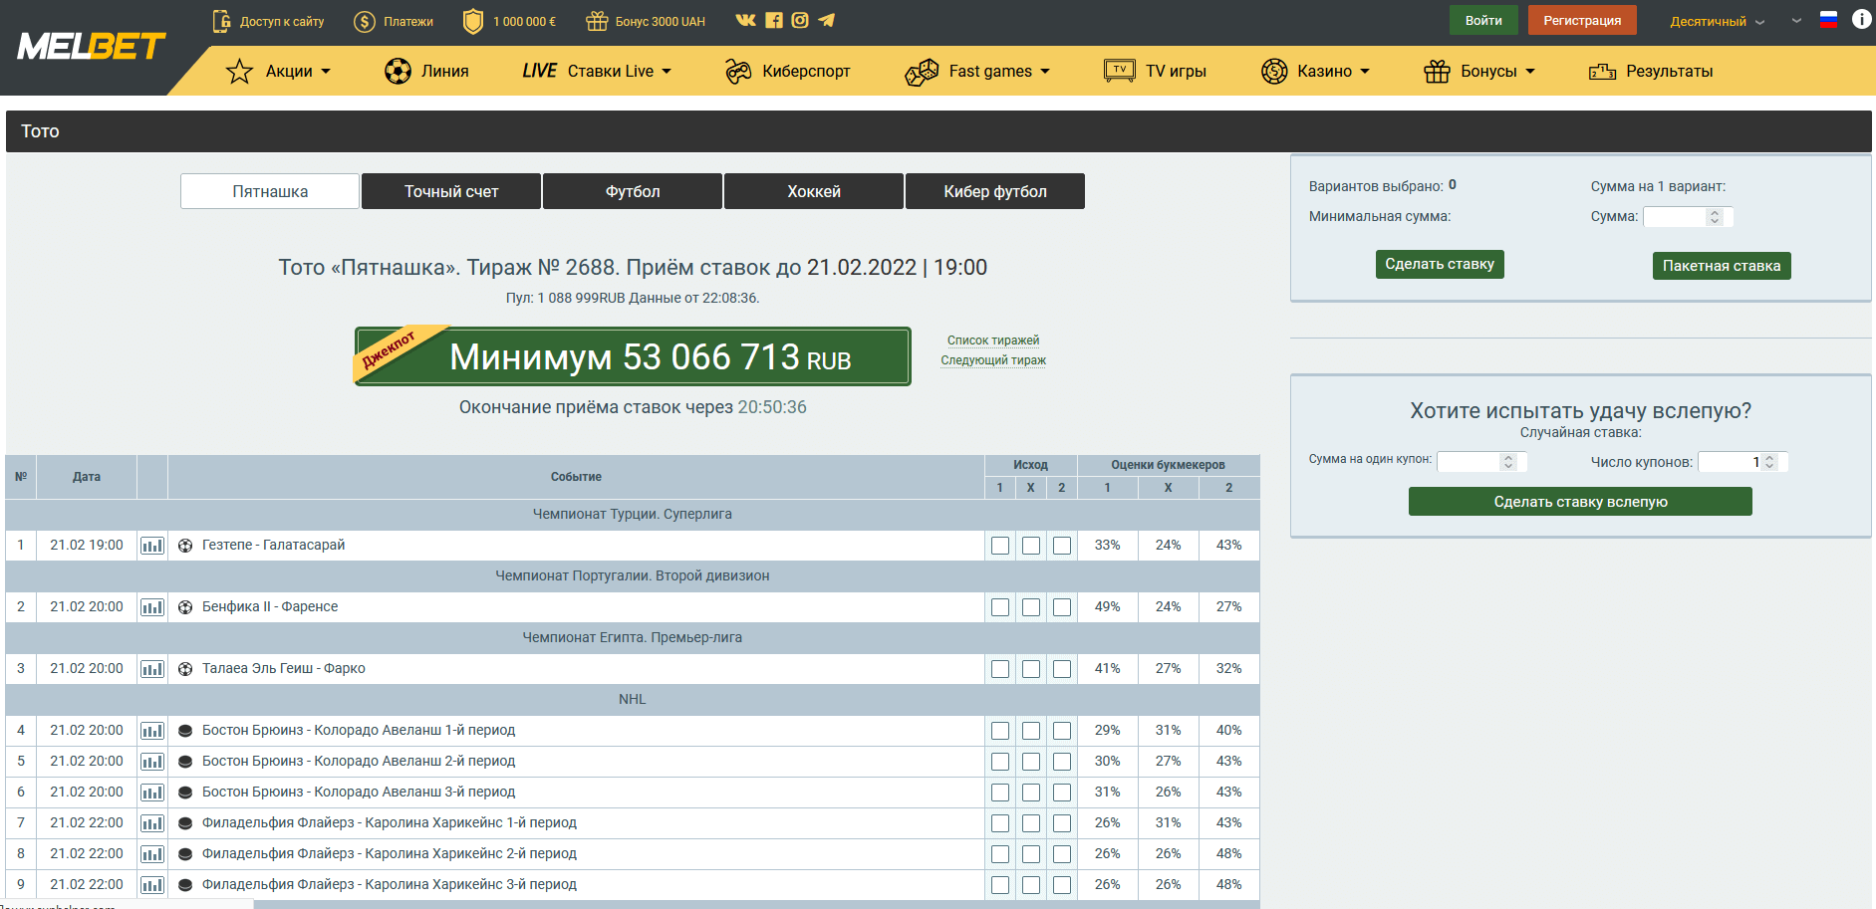Open statistics icon for Бостон Брюинз 1-й период

(x=152, y=731)
